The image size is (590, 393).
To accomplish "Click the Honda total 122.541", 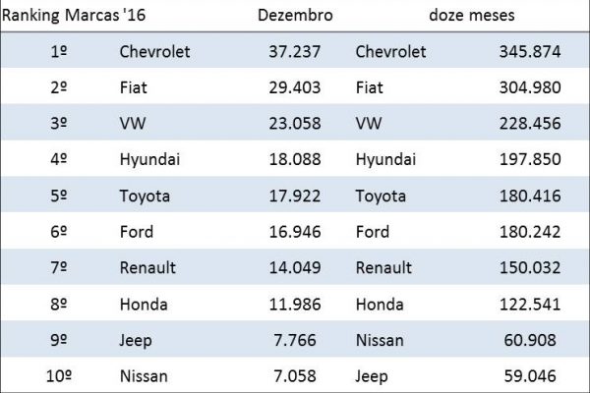I will [x=527, y=305].
